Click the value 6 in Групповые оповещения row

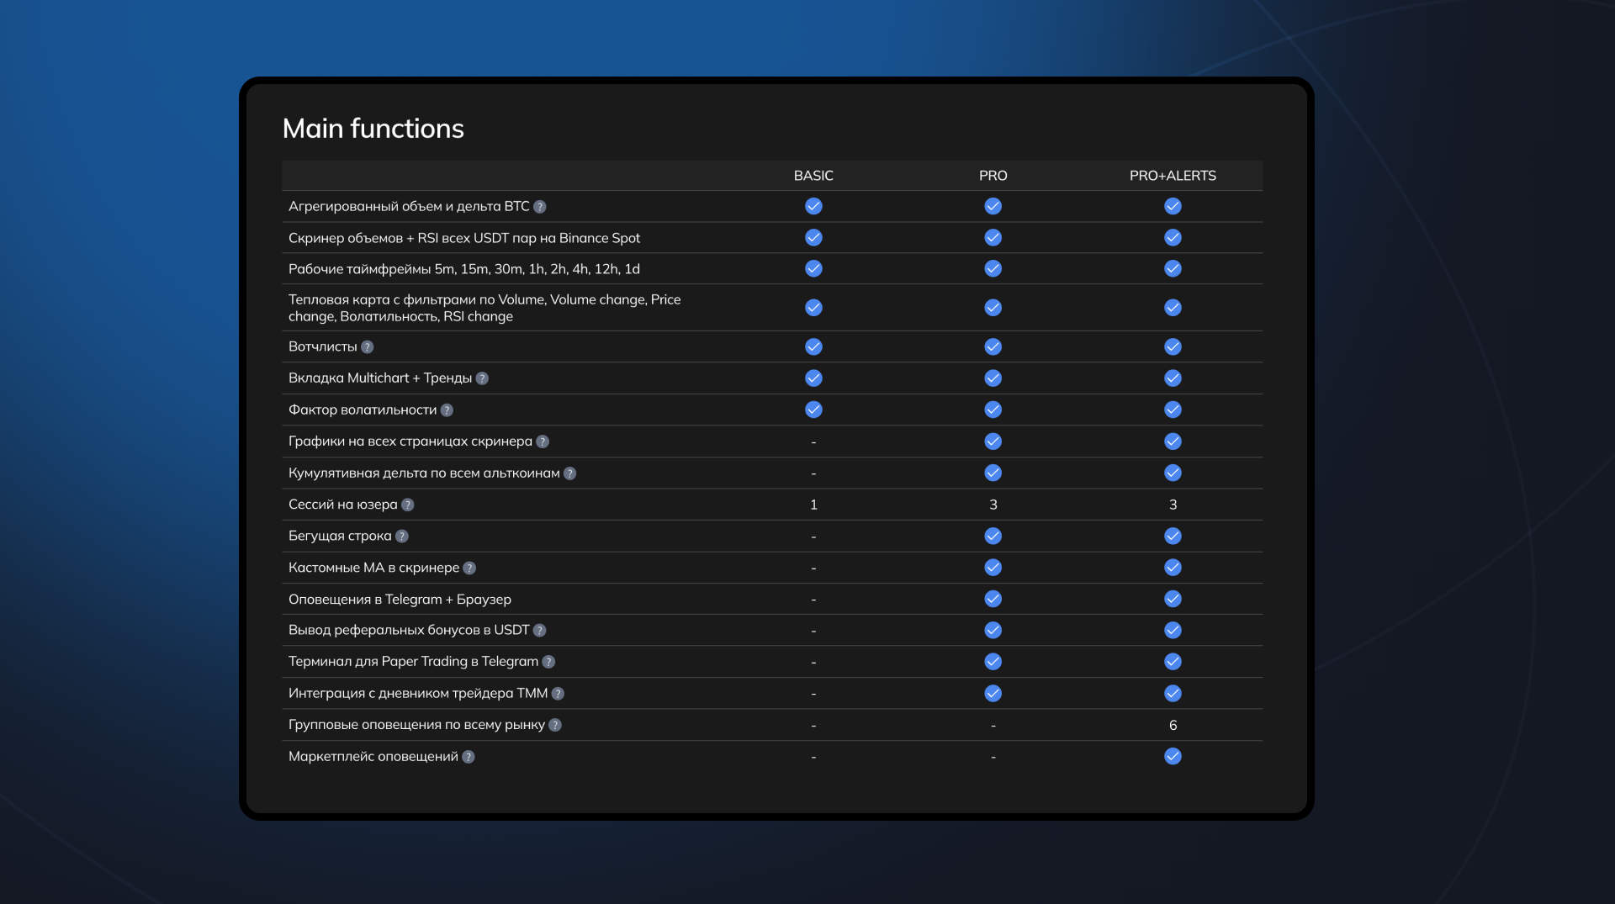(1173, 725)
